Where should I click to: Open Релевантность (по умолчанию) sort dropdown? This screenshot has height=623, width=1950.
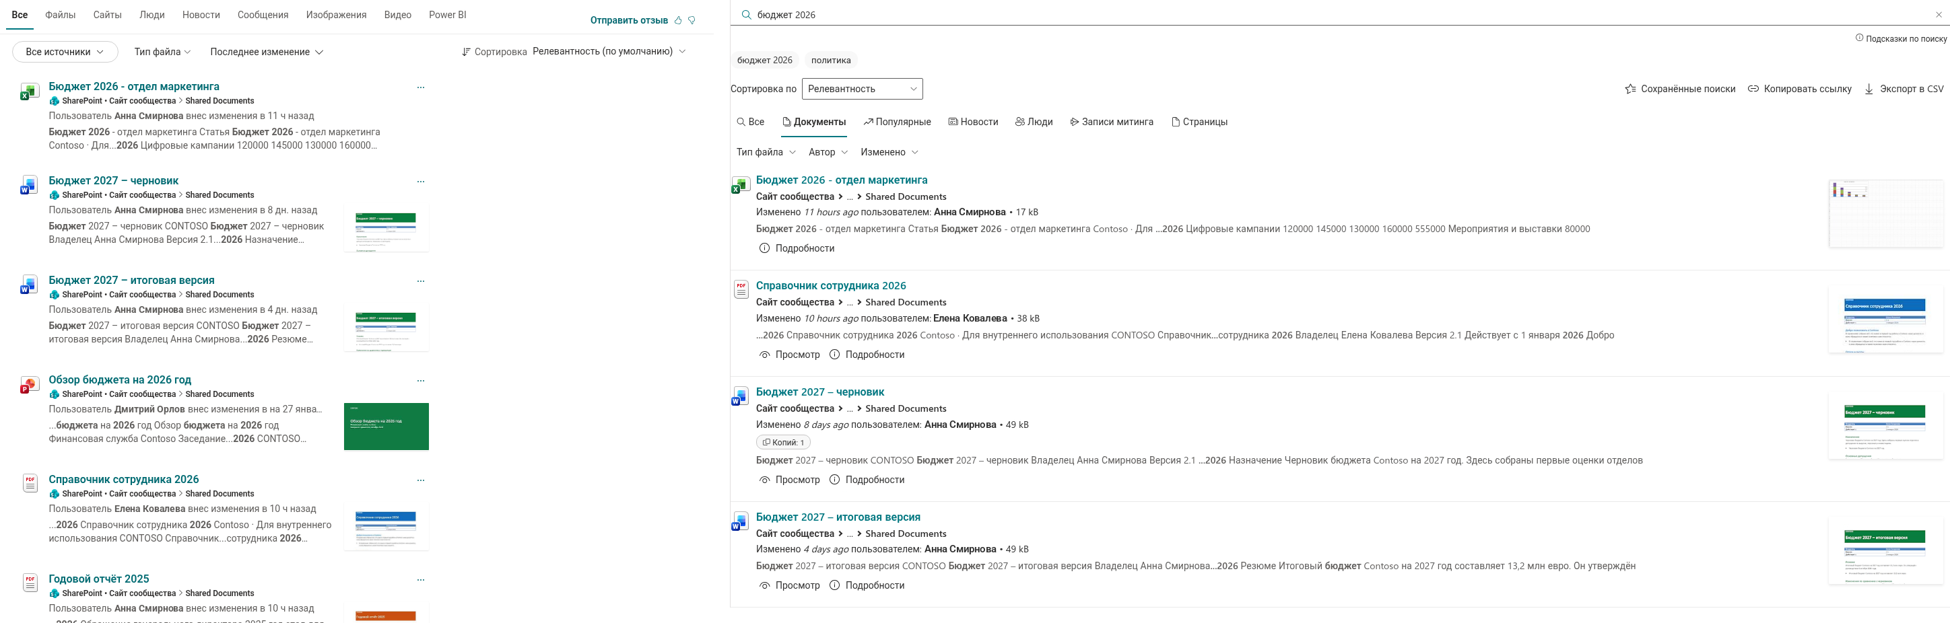[609, 51]
